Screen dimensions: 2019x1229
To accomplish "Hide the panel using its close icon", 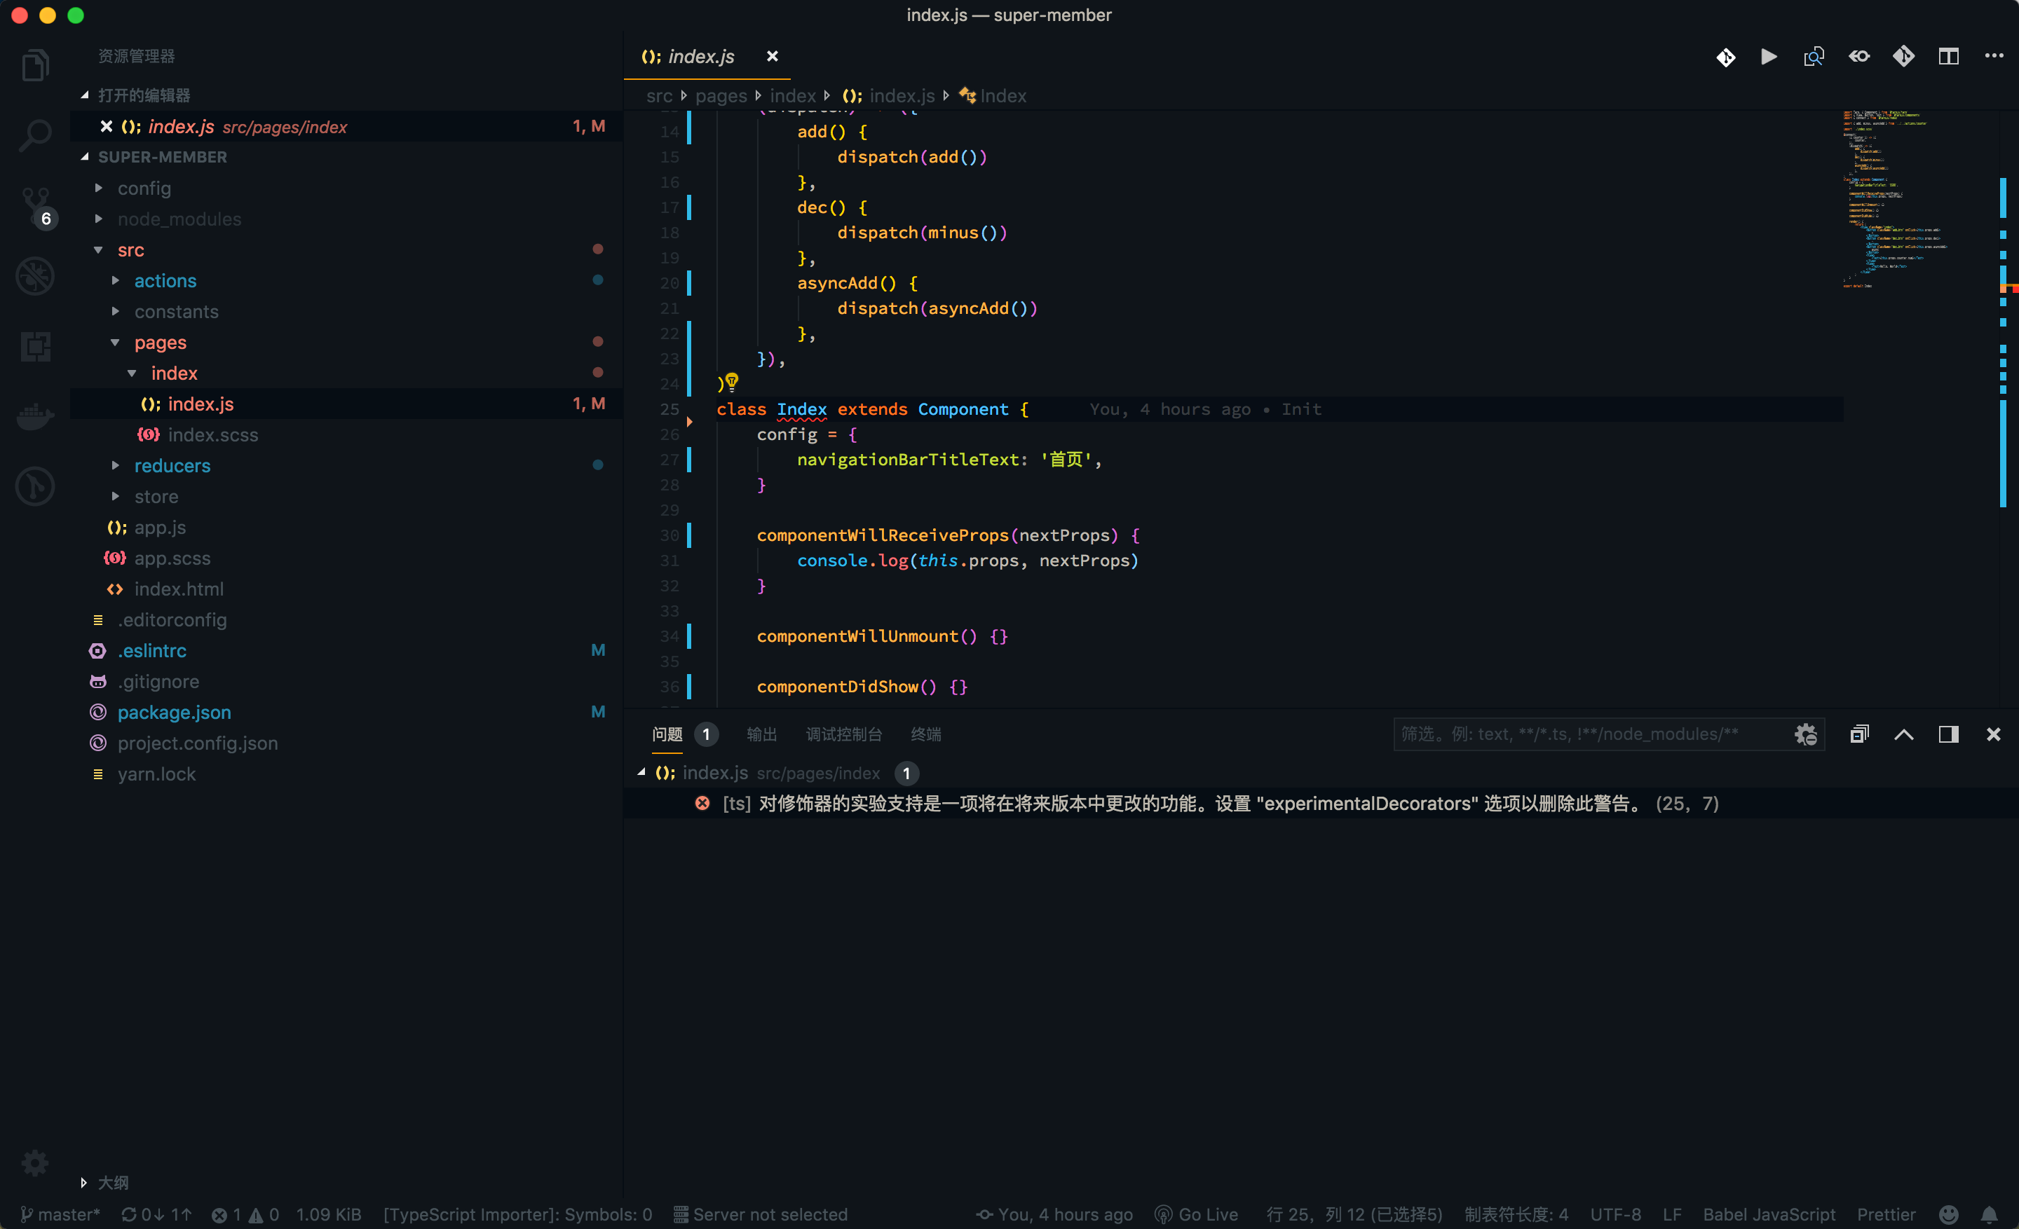I will tap(1994, 734).
